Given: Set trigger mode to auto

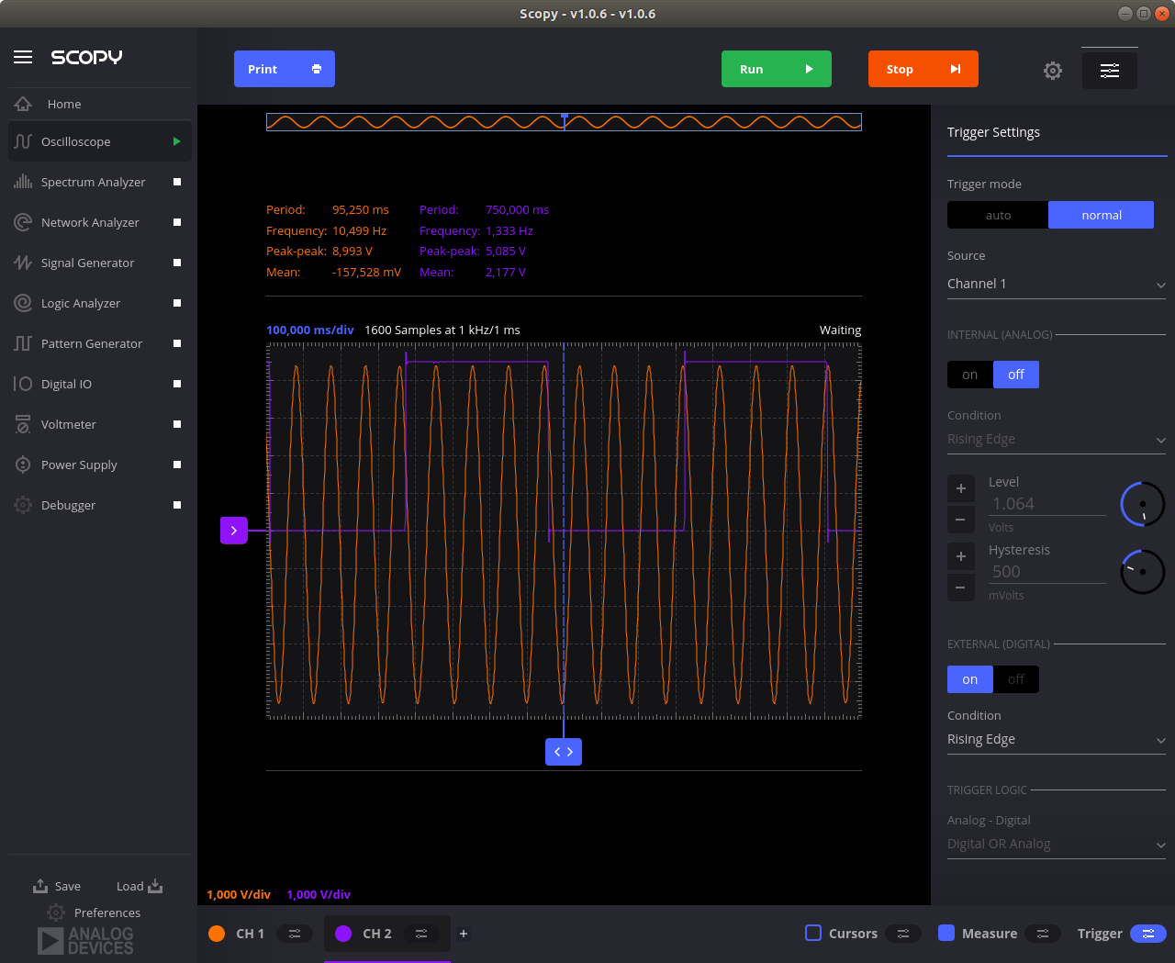Looking at the screenshot, I should pyautogui.click(x=998, y=215).
